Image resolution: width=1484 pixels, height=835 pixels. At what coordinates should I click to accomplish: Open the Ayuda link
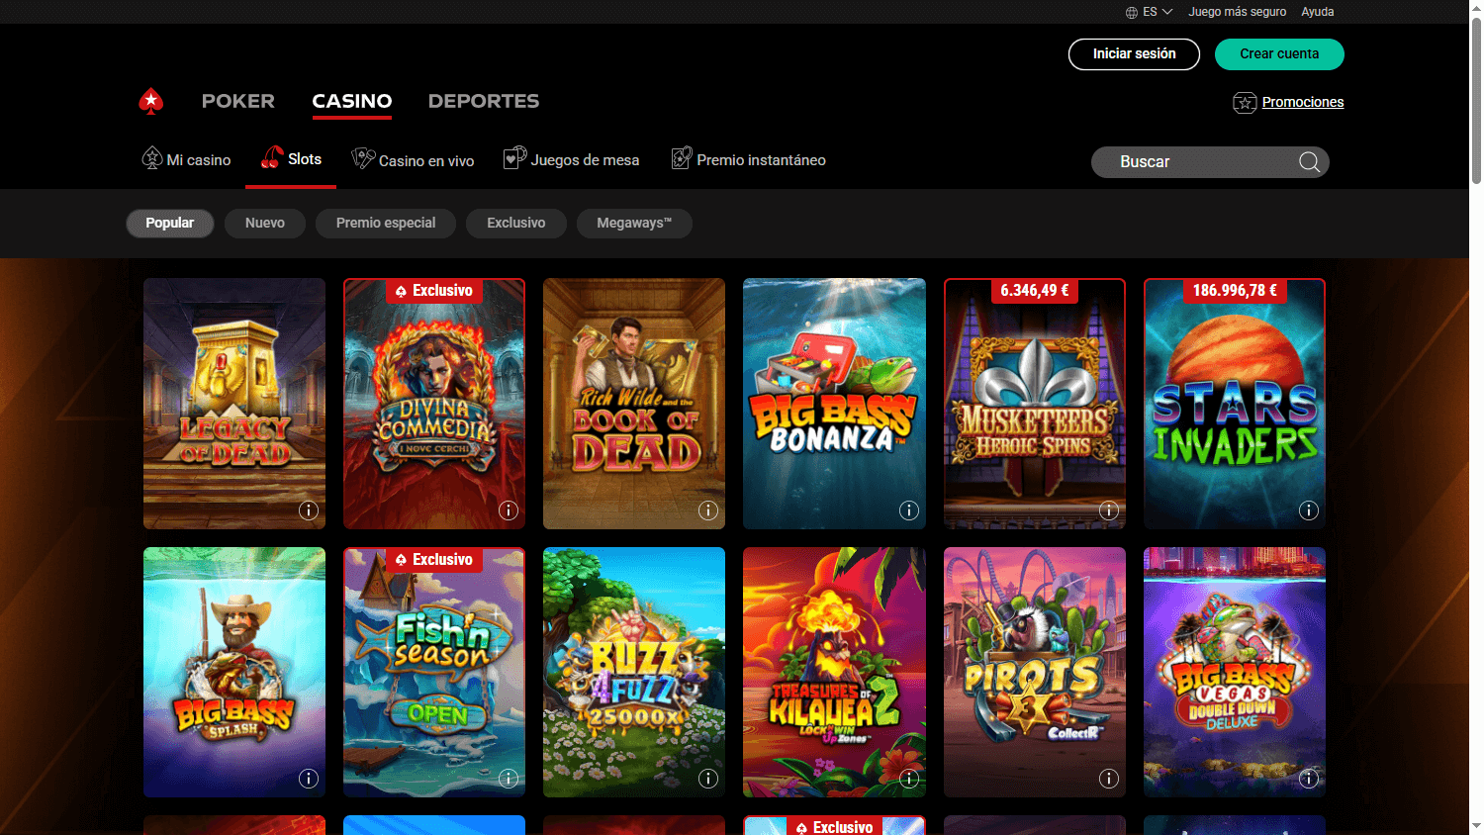click(x=1318, y=12)
